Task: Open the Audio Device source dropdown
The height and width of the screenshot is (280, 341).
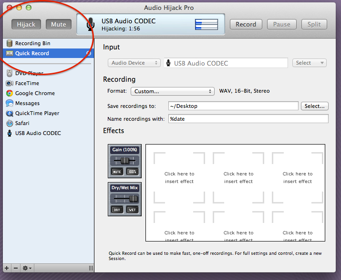Action: 134,63
